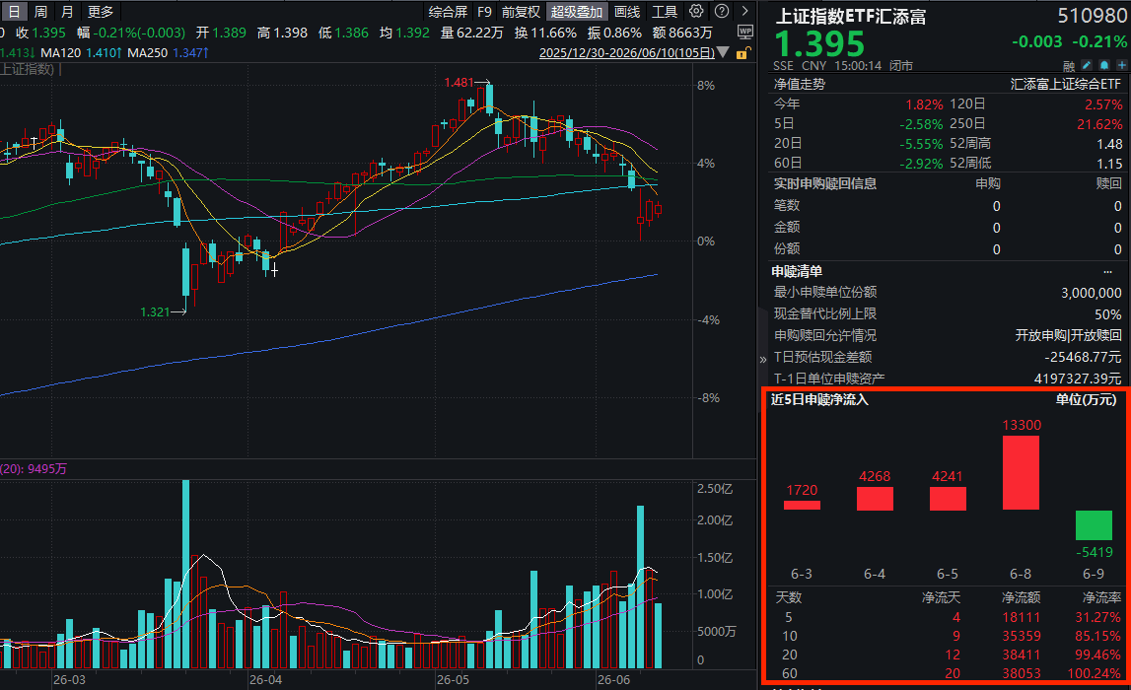Collapse side panel with » arrow
This screenshot has height=690, width=1131.
(x=762, y=359)
